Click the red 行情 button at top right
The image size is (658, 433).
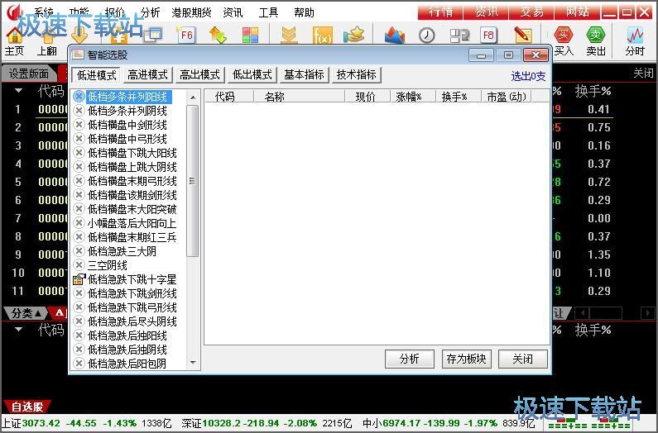point(440,12)
